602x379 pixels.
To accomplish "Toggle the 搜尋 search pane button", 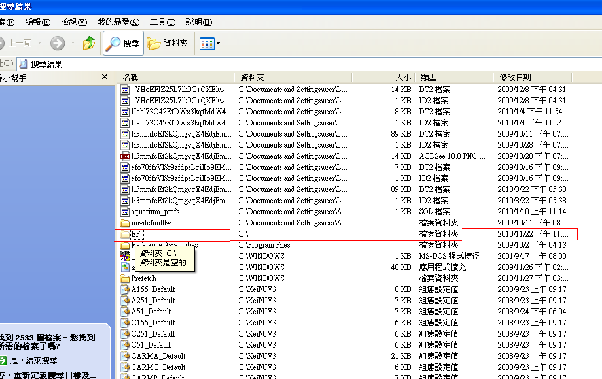I will tap(123, 43).
